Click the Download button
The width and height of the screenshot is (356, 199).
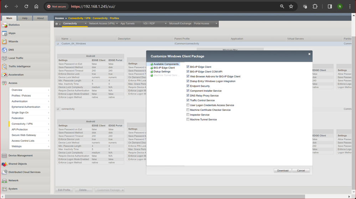(283, 171)
